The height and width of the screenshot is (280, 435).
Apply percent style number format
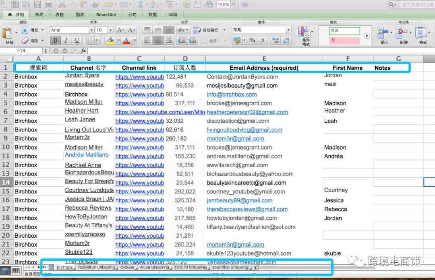(252, 41)
